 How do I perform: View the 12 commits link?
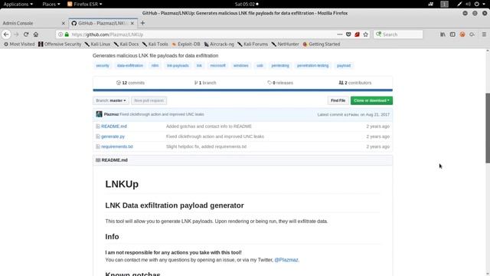[130, 83]
